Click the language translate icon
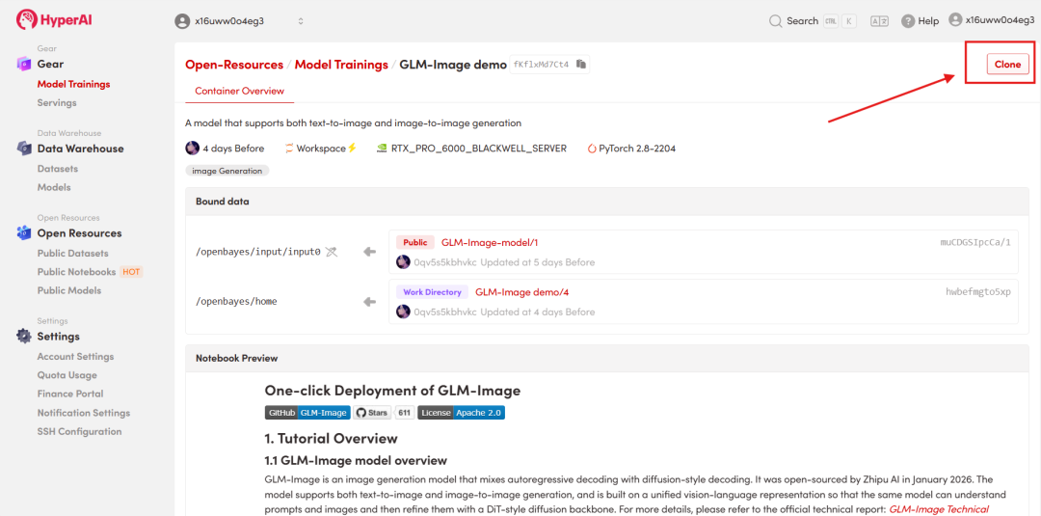This screenshot has width=1041, height=516. (x=879, y=20)
